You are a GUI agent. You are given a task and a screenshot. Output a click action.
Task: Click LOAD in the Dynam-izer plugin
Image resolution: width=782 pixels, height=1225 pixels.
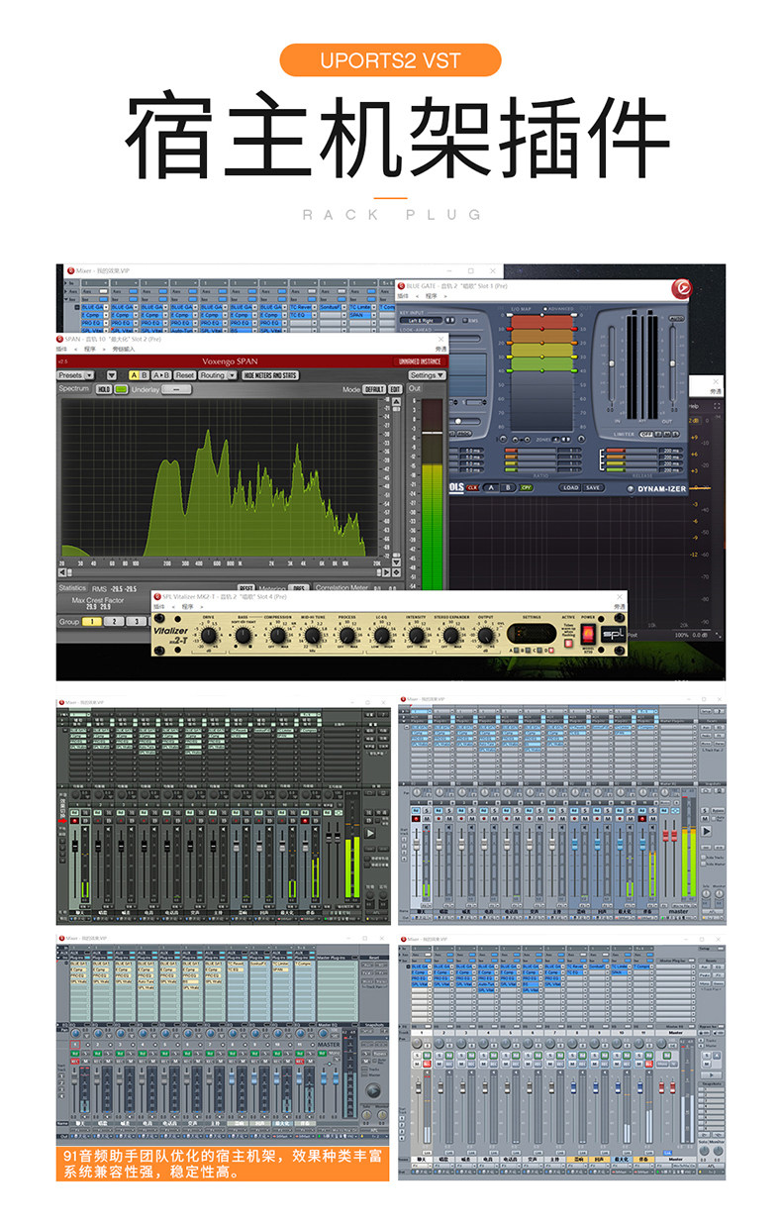(x=571, y=487)
